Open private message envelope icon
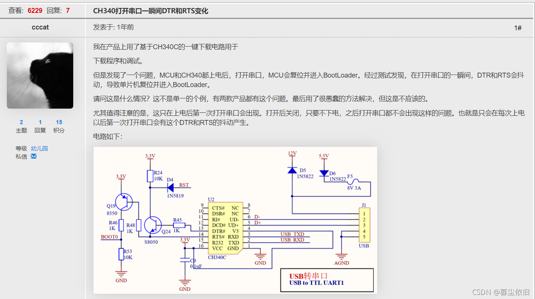535x299 pixels. click(33, 156)
